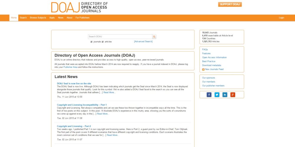
Task: Open news 'DOAJ Seal is now live on the site'
Action: [74, 83]
